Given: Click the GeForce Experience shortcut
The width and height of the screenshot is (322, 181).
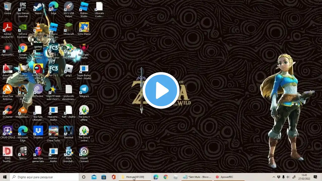Looking at the screenshot, I should pos(23,30).
